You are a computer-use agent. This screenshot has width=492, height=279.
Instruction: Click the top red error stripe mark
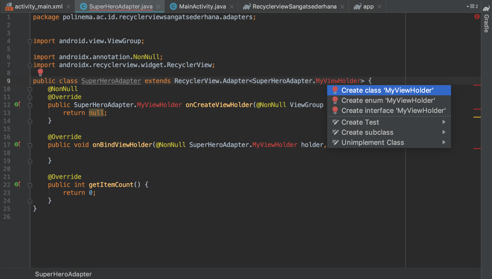(477, 85)
